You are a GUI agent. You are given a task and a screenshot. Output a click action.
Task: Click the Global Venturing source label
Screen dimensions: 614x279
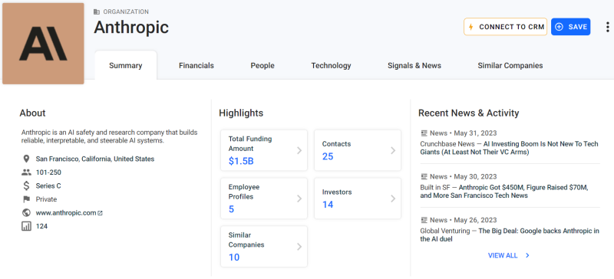444,231
